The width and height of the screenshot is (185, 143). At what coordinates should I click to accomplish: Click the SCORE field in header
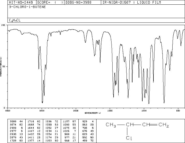(50, 2)
